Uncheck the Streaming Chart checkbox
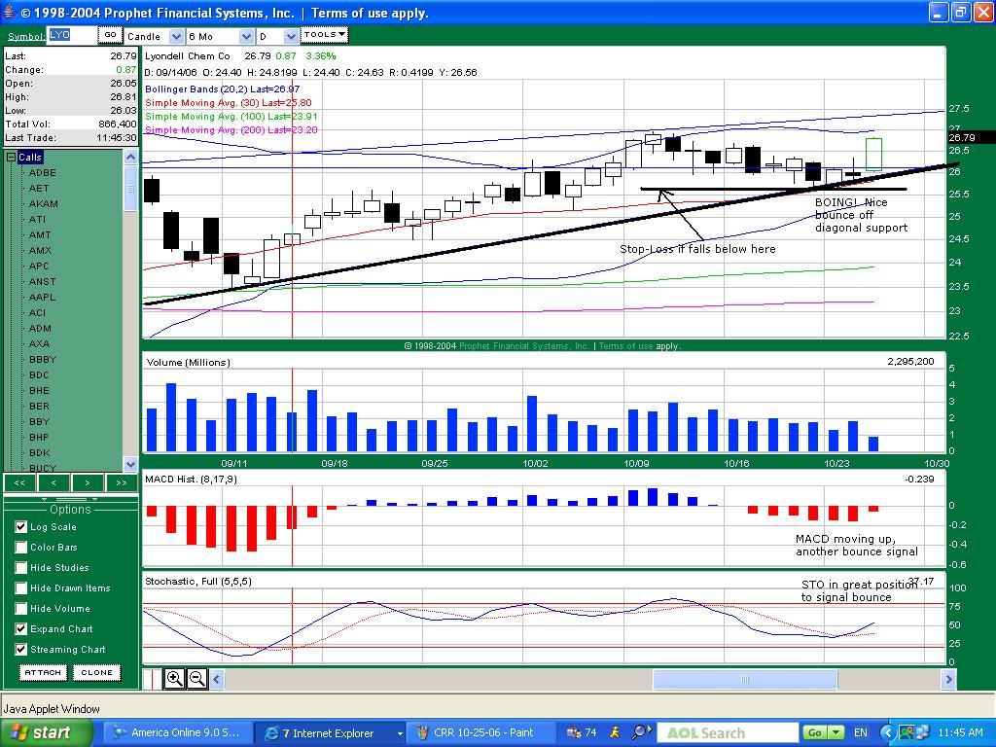996x747 pixels. [x=21, y=649]
